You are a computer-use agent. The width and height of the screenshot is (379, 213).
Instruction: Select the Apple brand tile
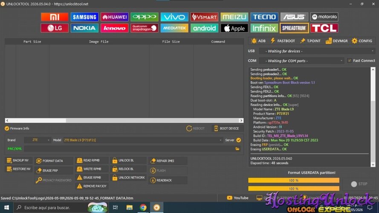(234, 28)
